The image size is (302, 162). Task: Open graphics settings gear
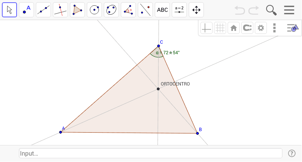tap(261, 28)
